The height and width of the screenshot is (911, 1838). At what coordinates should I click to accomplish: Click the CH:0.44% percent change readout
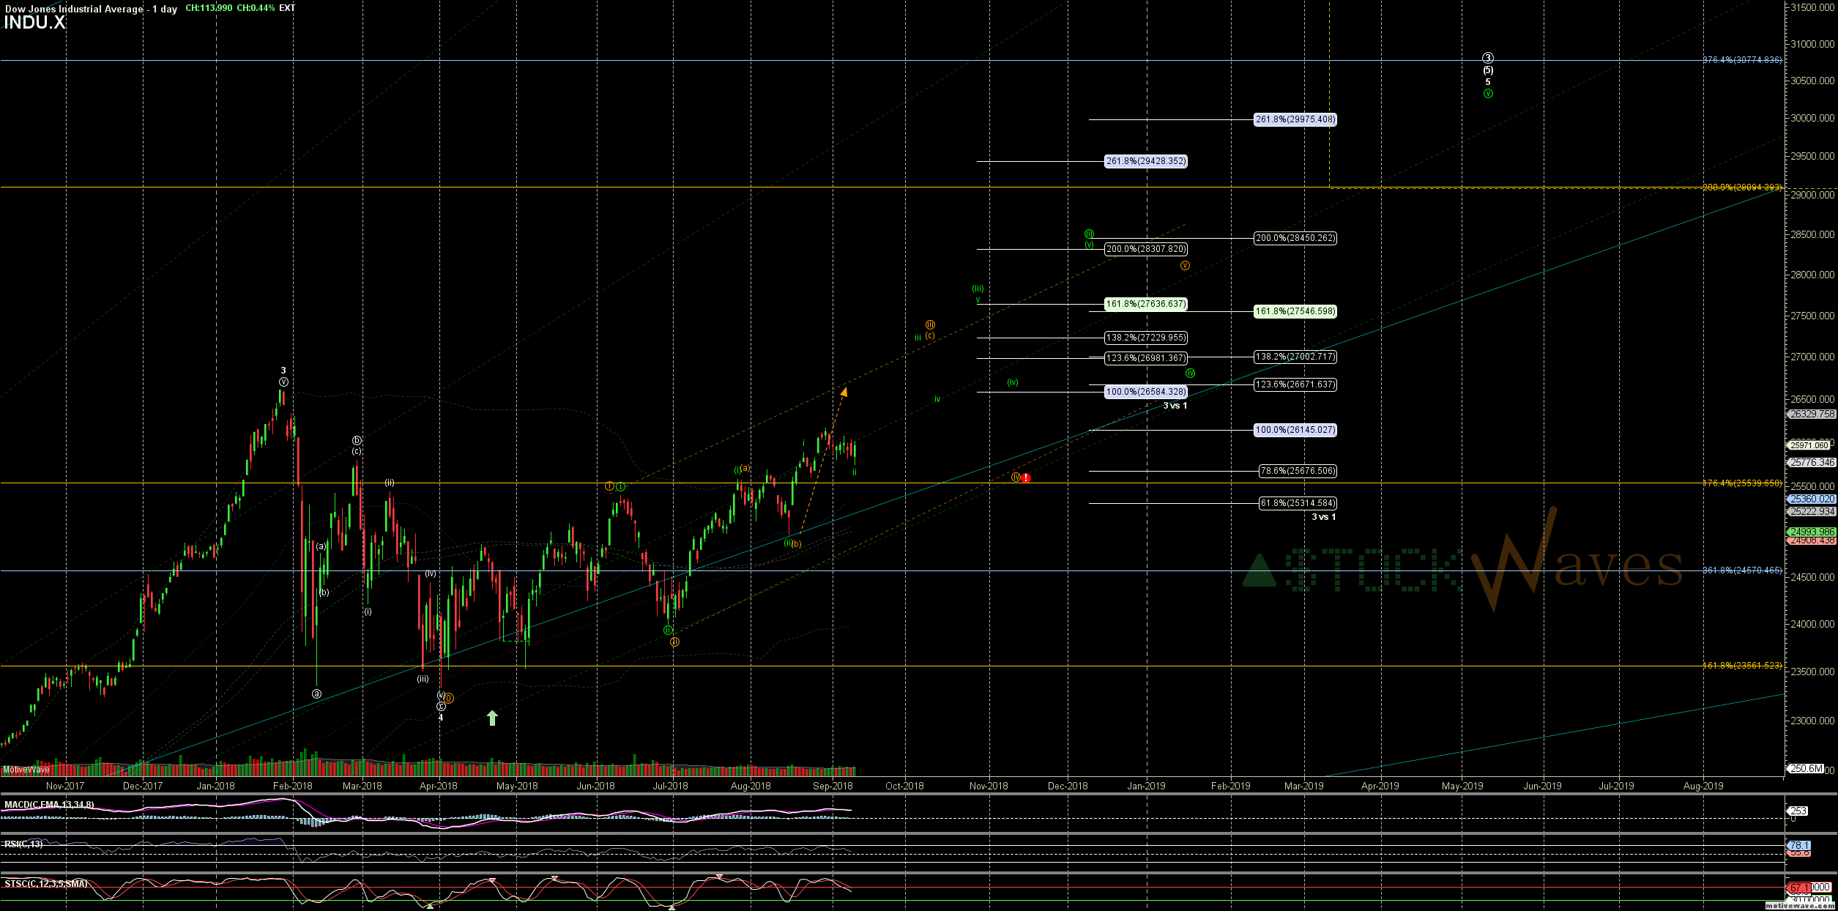point(256,8)
